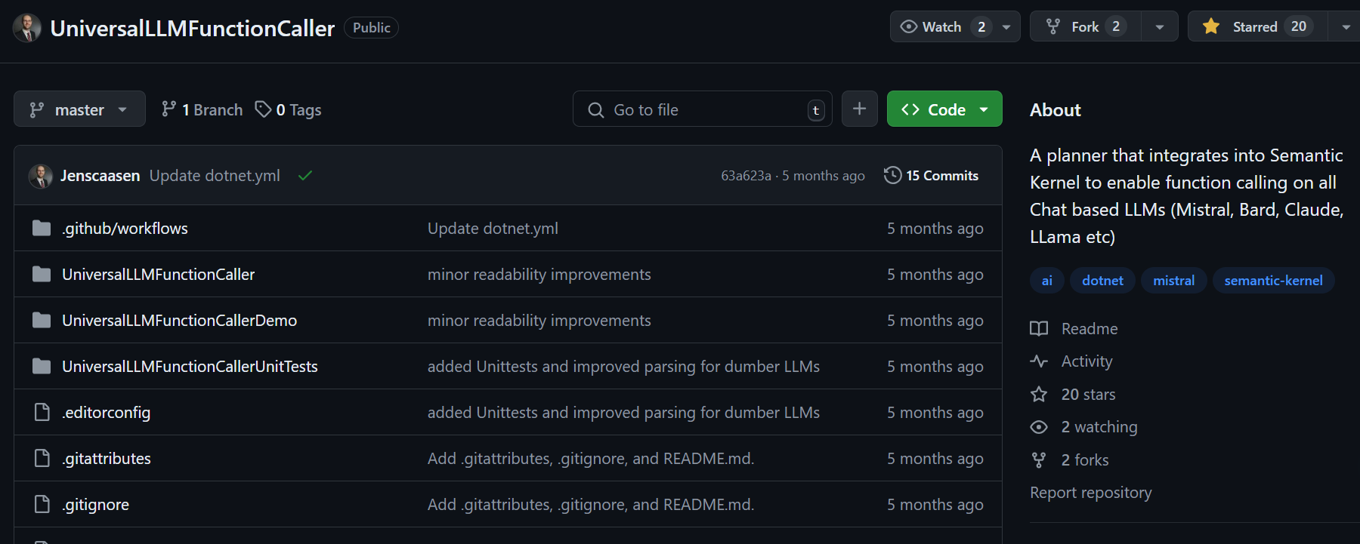The image size is (1360, 544).
Task: Click the folder icon beside UniversalLLMFunctionCallerUnitTests
Action: pyautogui.click(x=42, y=366)
